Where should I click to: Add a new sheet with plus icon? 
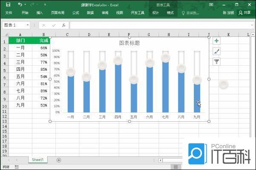coord(59,160)
